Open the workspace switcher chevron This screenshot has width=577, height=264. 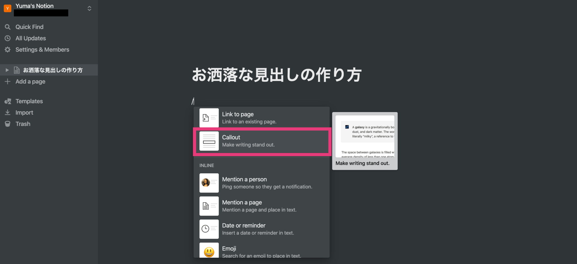(x=89, y=8)
